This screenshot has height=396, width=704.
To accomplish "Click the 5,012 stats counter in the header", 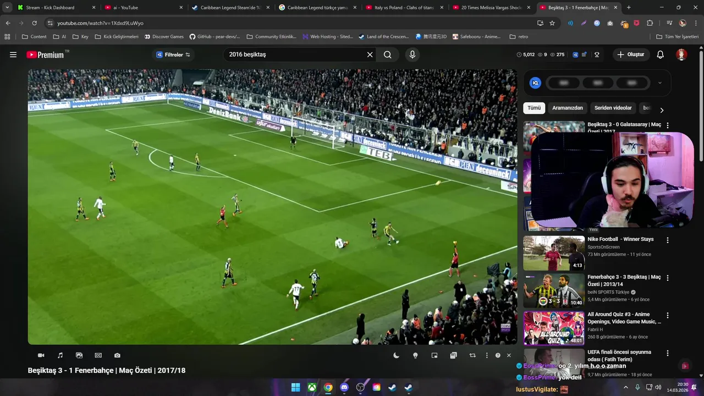I will (x=526, y=55).
